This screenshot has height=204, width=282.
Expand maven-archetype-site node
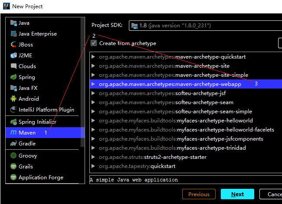click(x=93, y=66)
